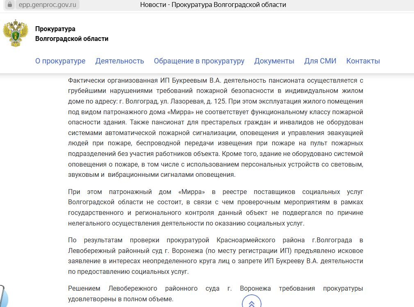Click the page title «Новости - Прокуратура Волгоградской области»
The width and height of the screenshot is (414, 307).
213,5
